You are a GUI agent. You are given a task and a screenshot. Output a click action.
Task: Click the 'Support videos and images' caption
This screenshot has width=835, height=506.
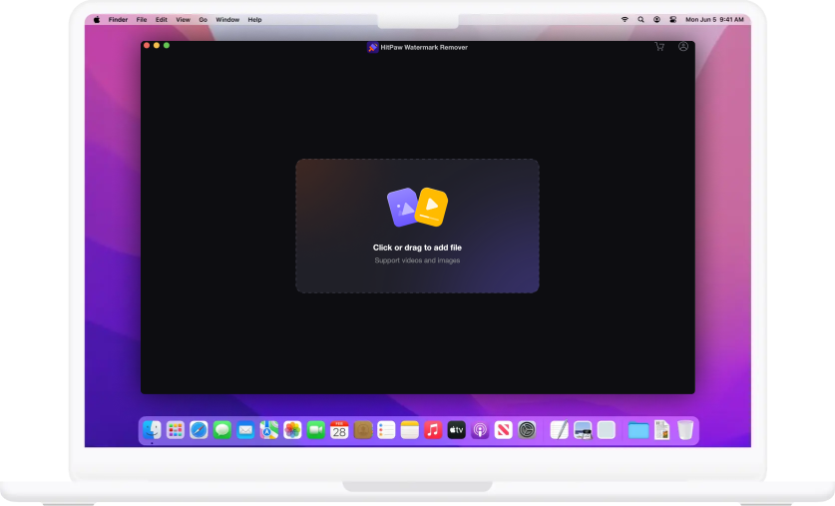coord(417,260)
